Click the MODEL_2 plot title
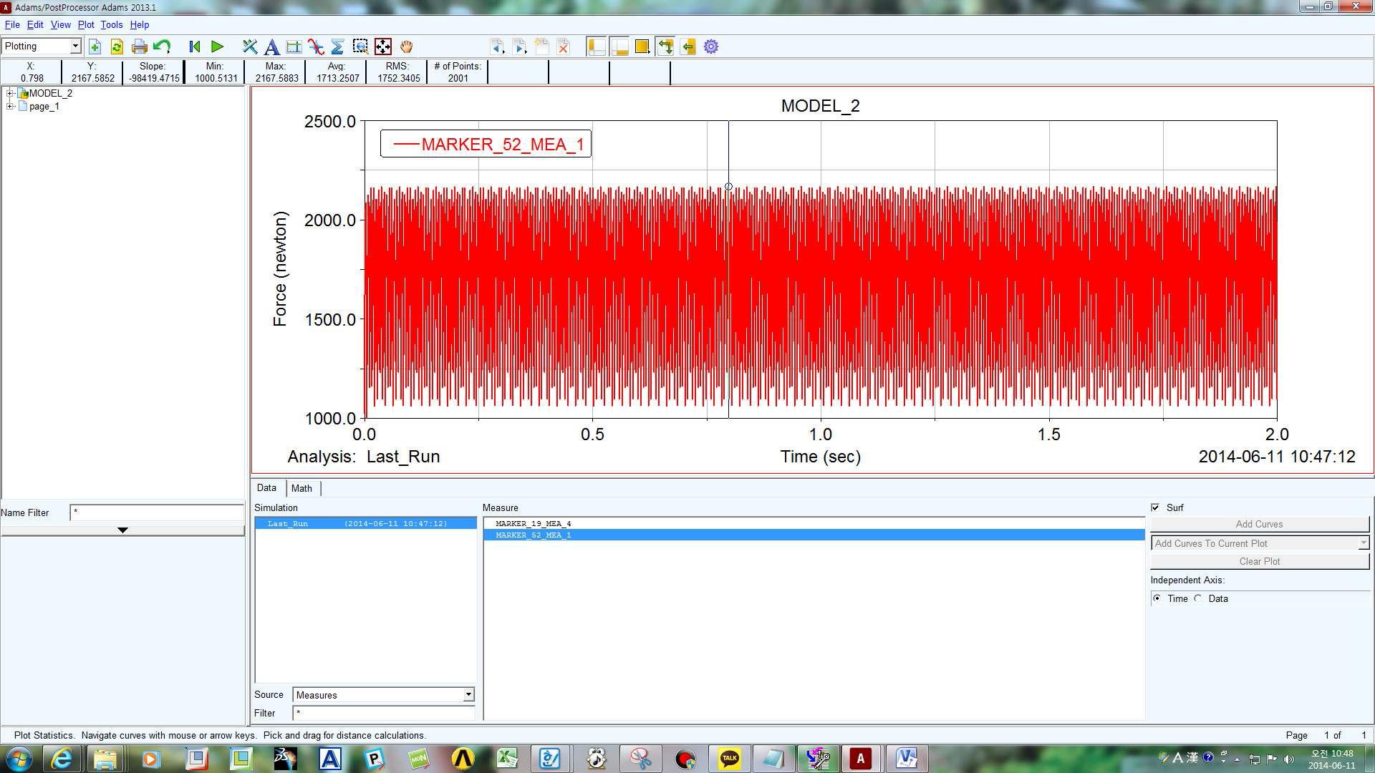 [820, 106]
